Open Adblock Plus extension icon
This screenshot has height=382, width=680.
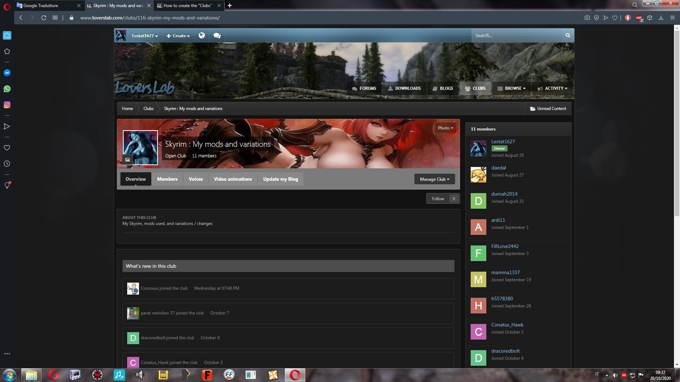[639, 18]
